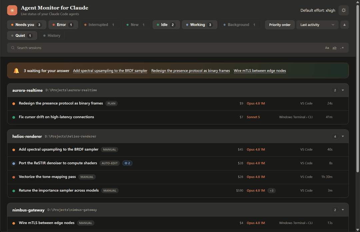This screenshot has width=360, height=232.
Task: Toggle the 'Error' status filter
Action: point(63,25)
